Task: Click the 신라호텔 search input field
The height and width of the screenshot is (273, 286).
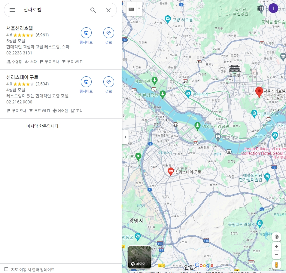Action: pos(55,10)
